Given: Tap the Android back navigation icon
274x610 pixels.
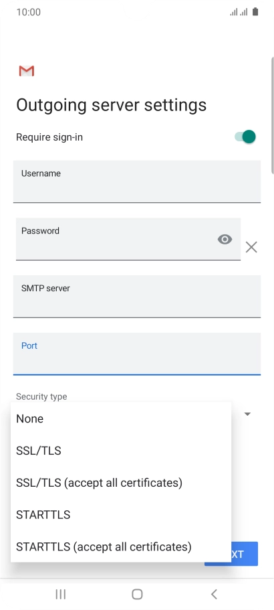Looking at the screenshot, I should click(214, 594).
